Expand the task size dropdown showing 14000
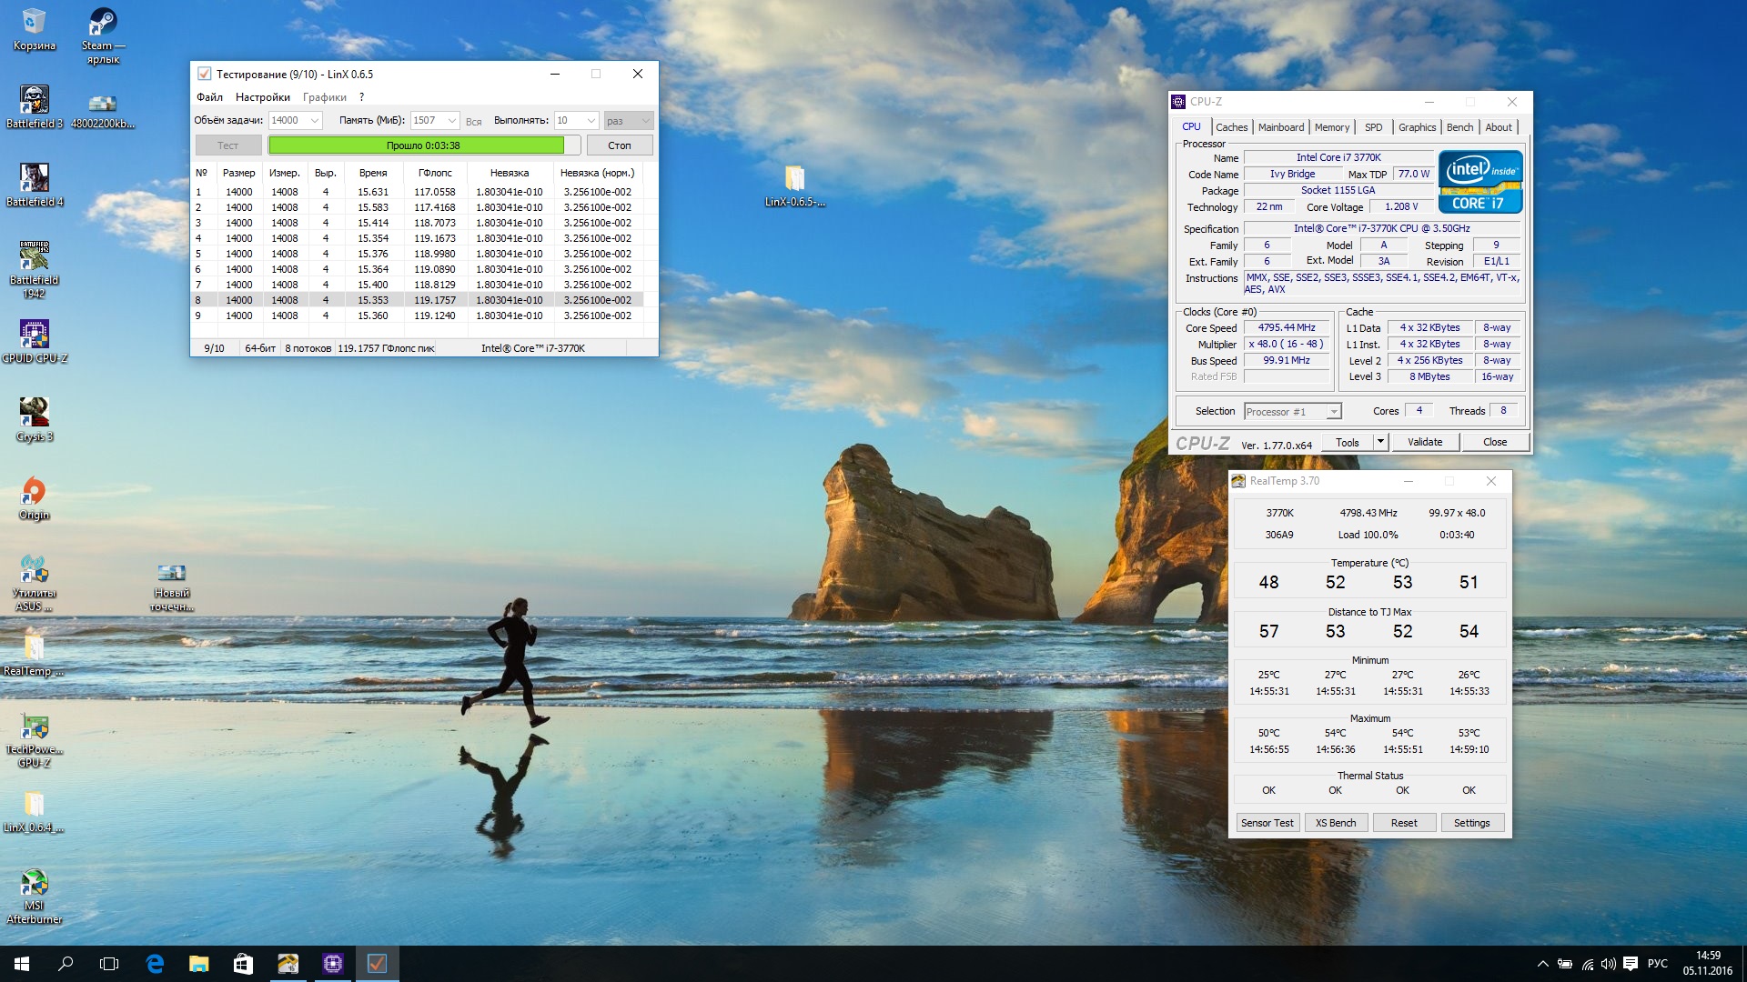 315,121
